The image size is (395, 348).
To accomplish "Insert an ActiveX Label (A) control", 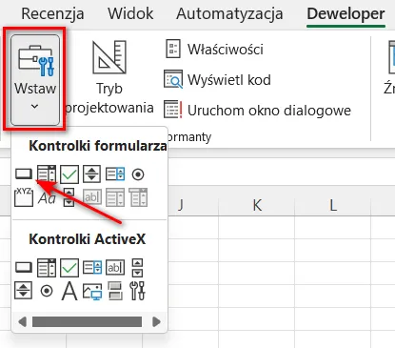I will tap(69, 291).
